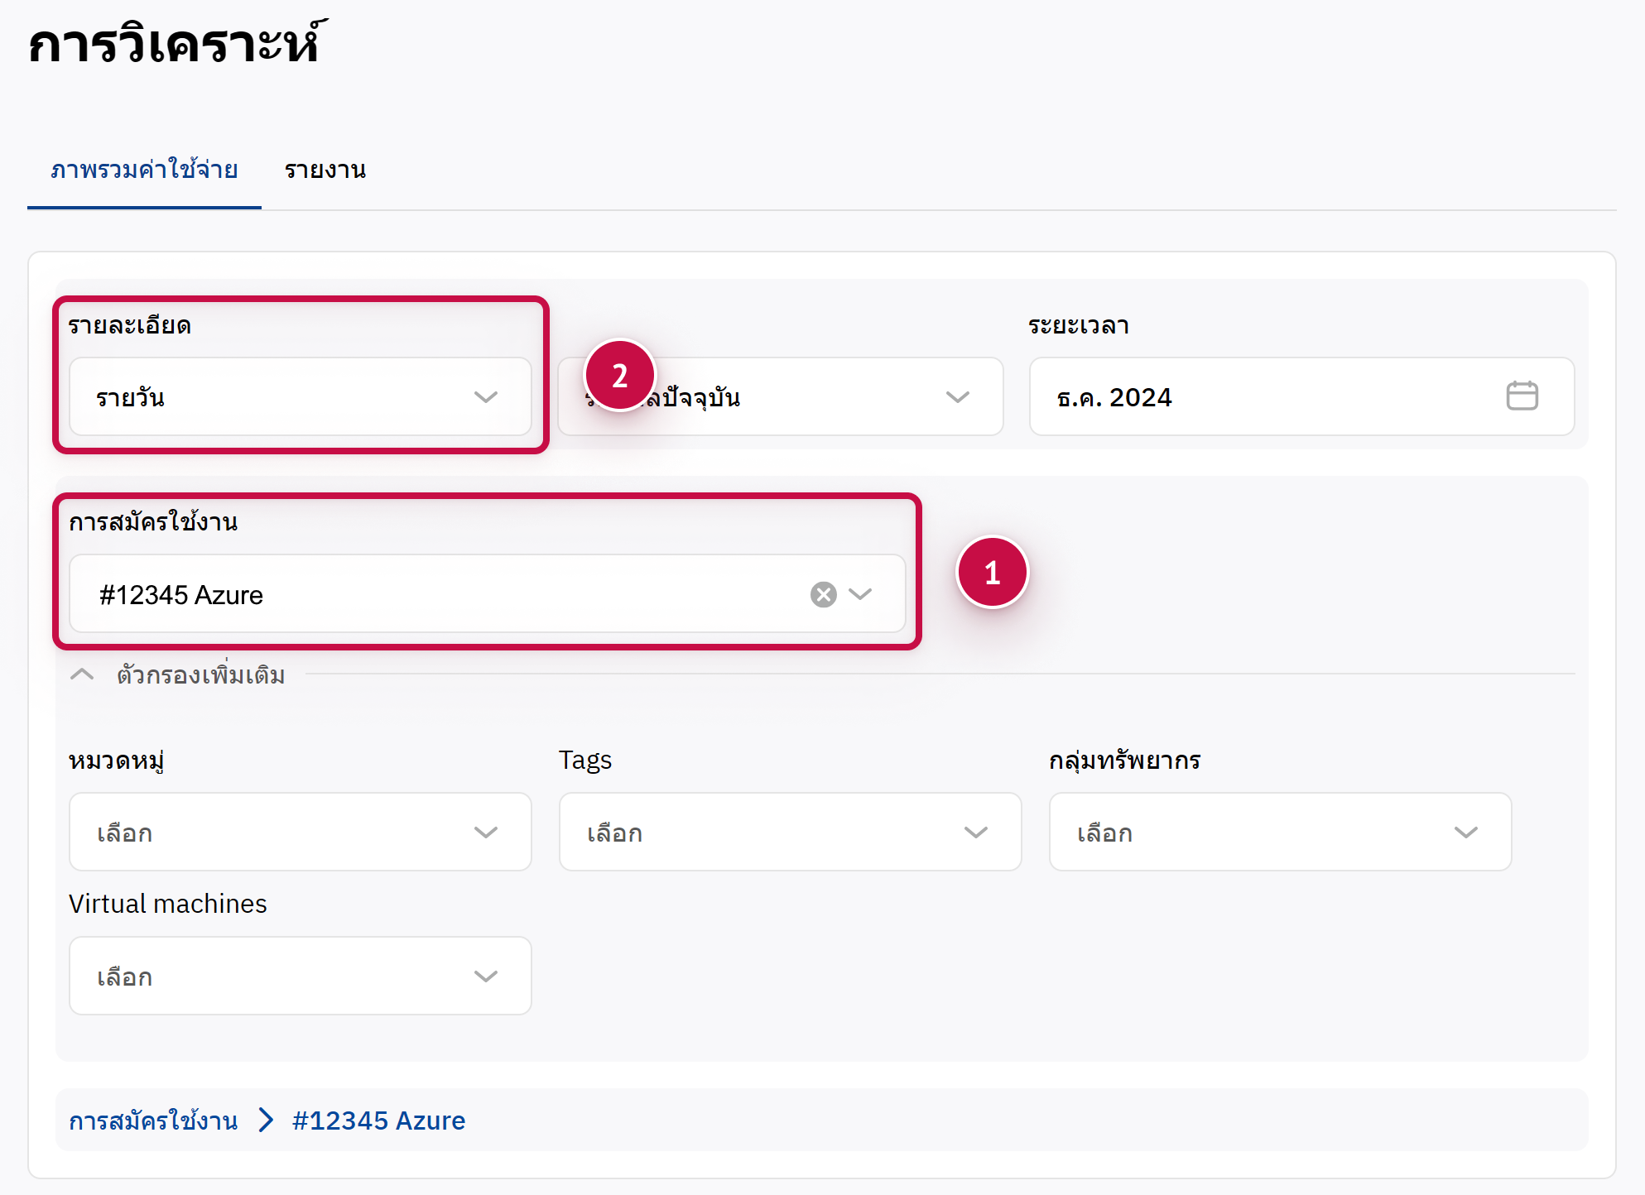The image size is (1645, 1195).
Task: Click the การสมัครใช้งาน breadcrumb link
Action: 153,1121
